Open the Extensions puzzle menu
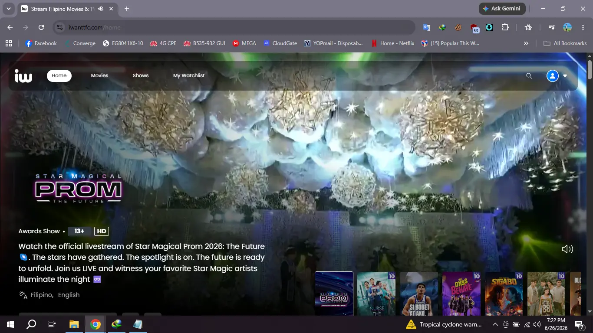593x333 pixels. 505,27
